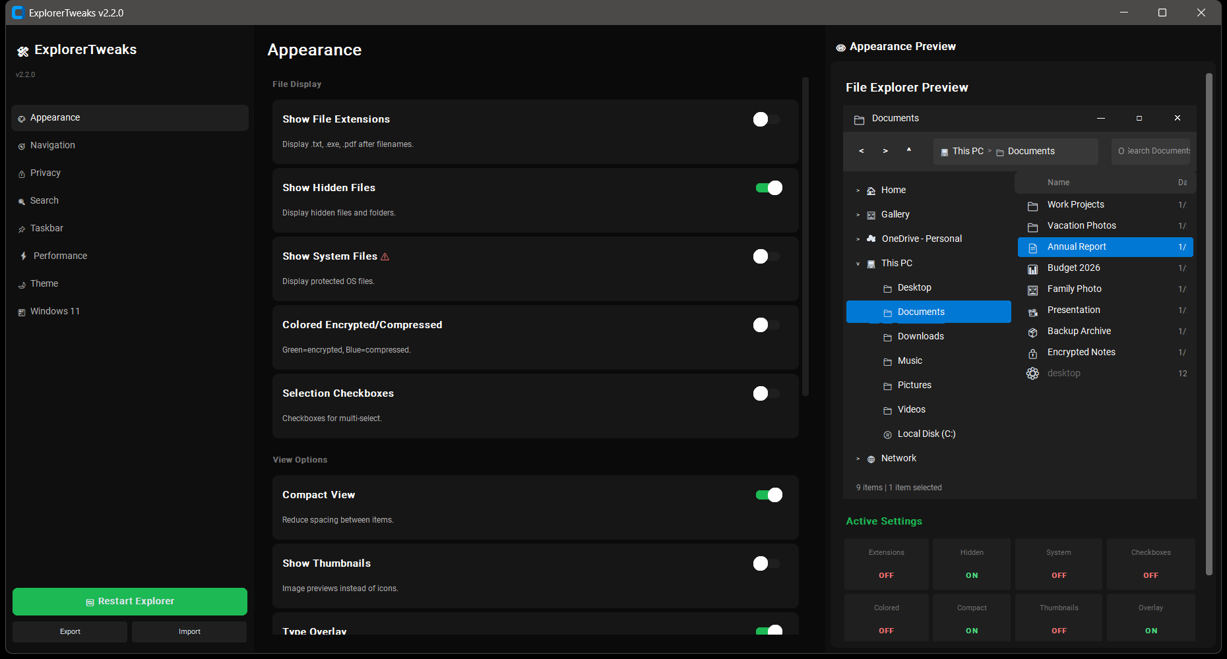Viewport: 1227px width, 659px height.
Task: Switch to the Windows 11 section
Action: point(55,310)
